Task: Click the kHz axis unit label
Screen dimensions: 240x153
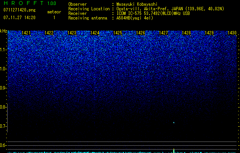Action: click(x=3, y=31)
